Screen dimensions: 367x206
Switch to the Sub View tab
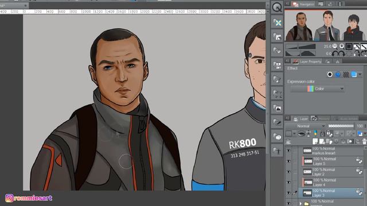321,4
